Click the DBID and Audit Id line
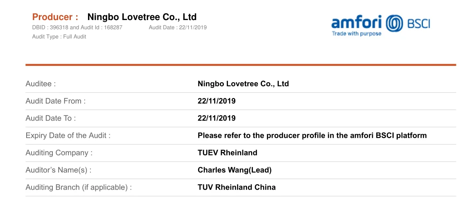Screen dimensions: 460x222 tap(77, 27)
